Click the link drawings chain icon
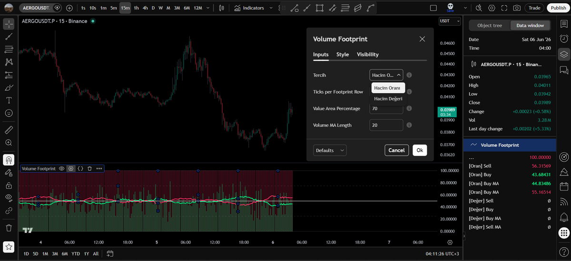 pyautogui.click(x=9, y=210)
